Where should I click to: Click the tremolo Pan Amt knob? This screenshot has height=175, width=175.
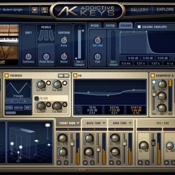[x=57, y=84]
